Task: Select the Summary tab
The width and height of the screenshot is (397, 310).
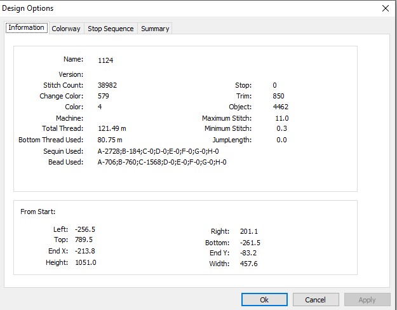Action: point(155,29)
